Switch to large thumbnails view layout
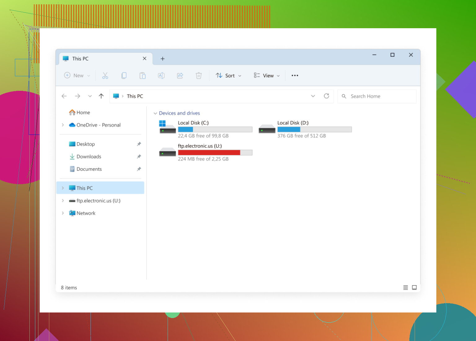 [x=414, y=288]
